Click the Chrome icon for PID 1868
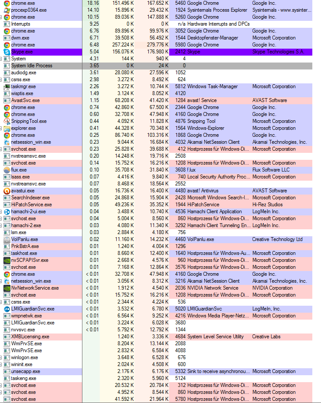The height and width of the screenshot is (403, 321). 7,135
